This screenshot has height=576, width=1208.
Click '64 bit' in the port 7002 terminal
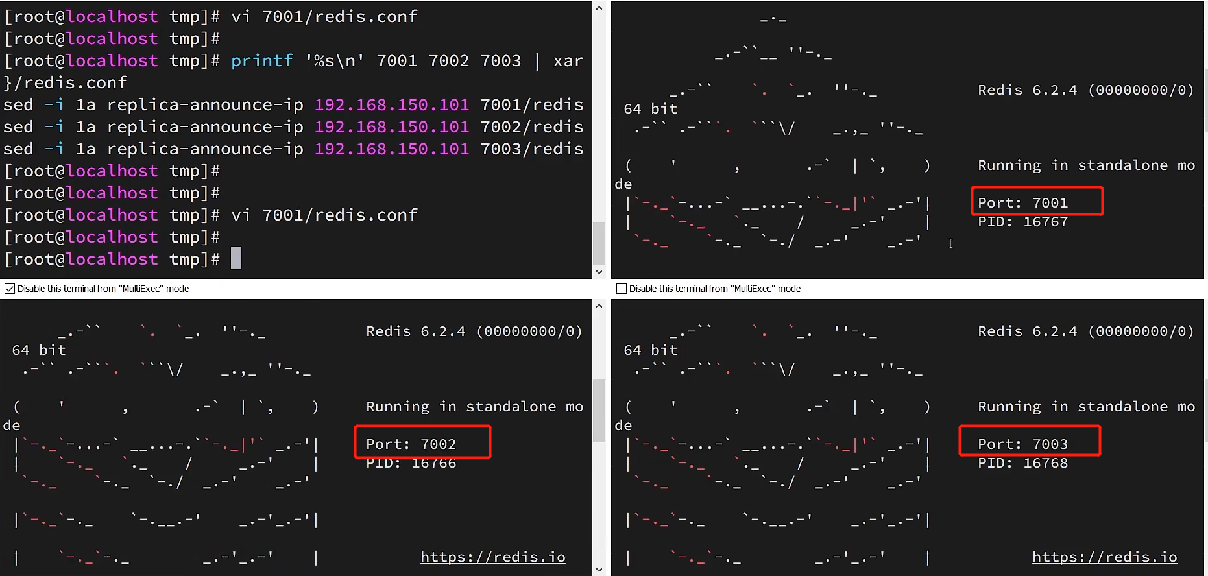point(39,350)
